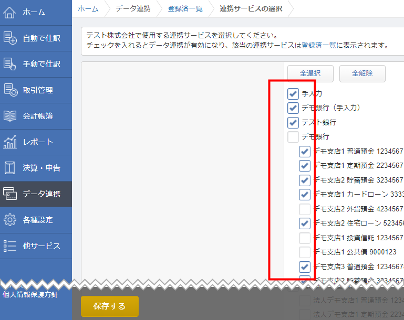Viewport: 404px width, 320px height.
Task: Click the レポート chart icon
Action: [x=10, y=142]
